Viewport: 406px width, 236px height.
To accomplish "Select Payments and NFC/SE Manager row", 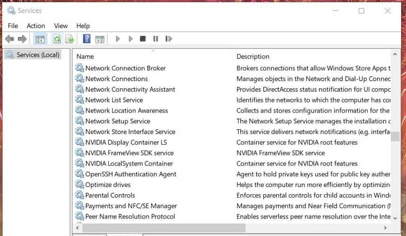I will pyautogui.click(x=233, y=206).
